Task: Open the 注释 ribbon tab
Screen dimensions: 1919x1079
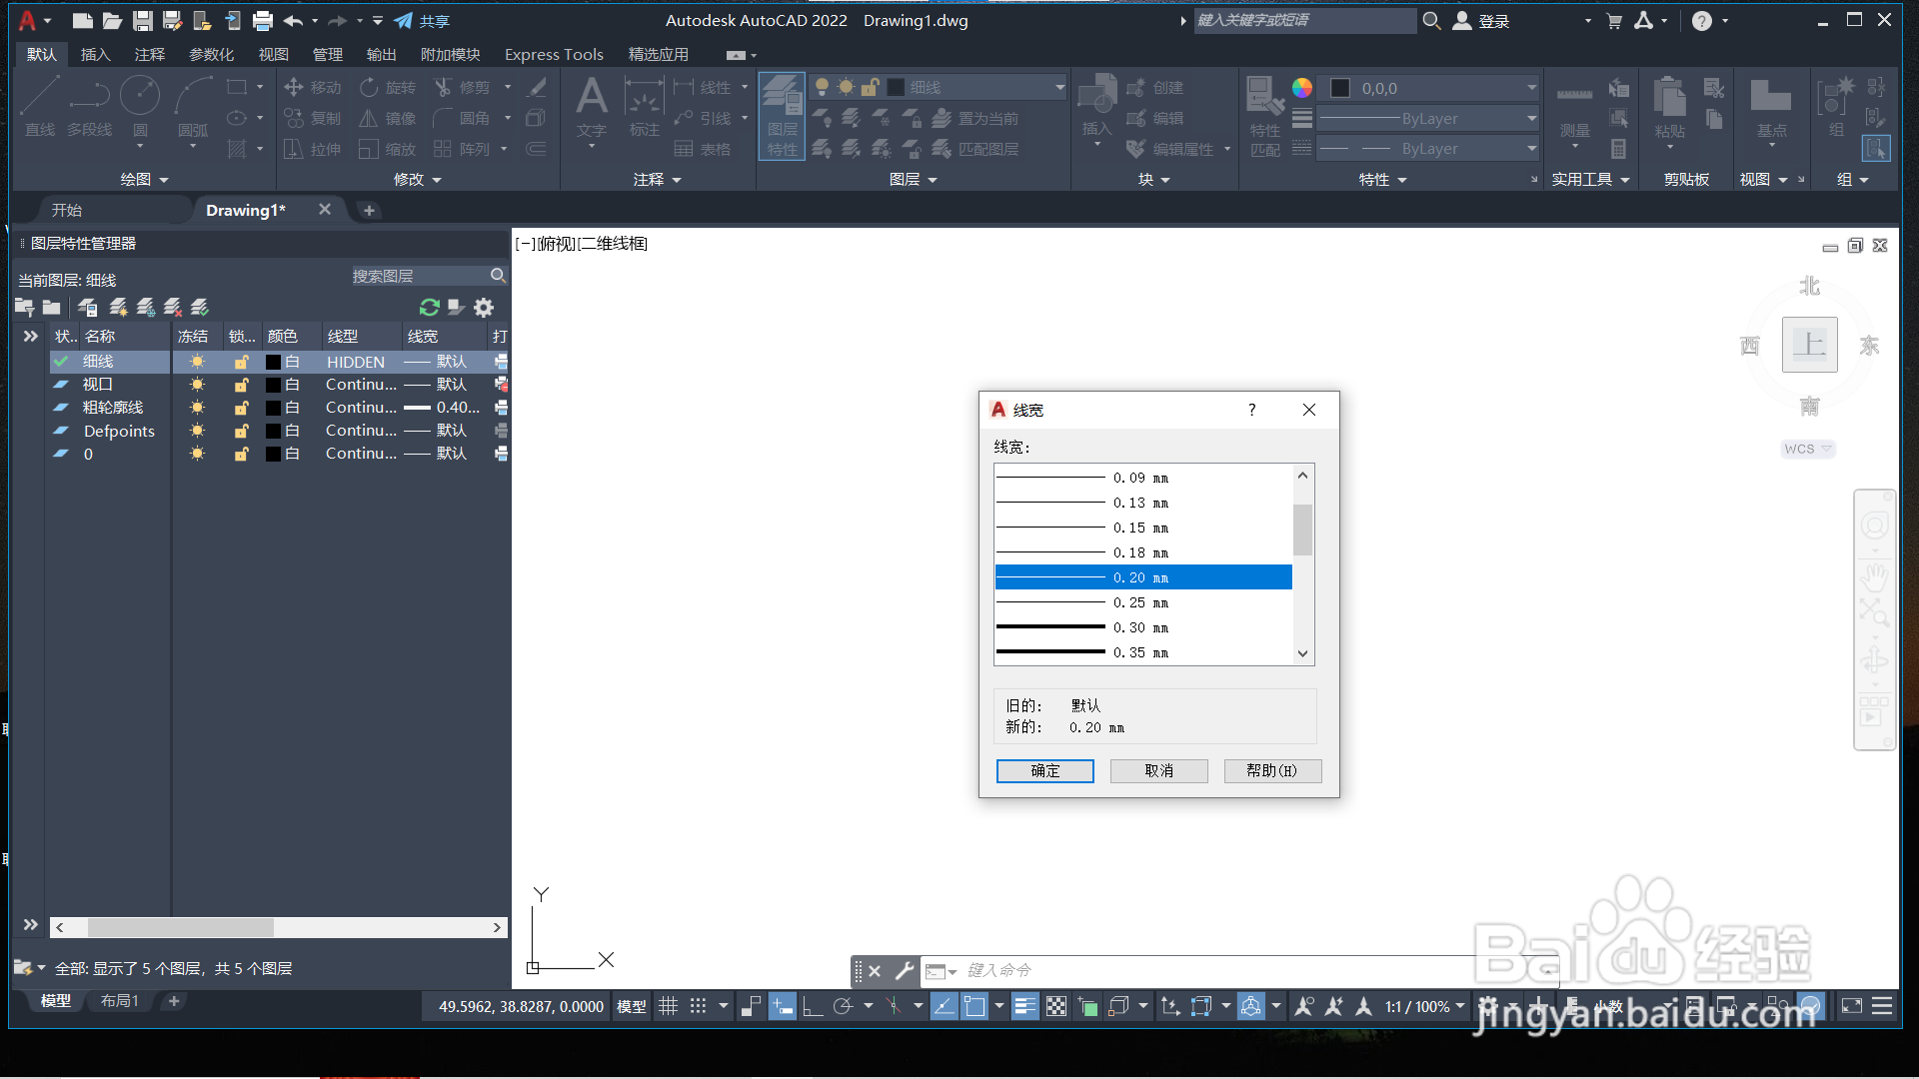Action: pos(150,54)
